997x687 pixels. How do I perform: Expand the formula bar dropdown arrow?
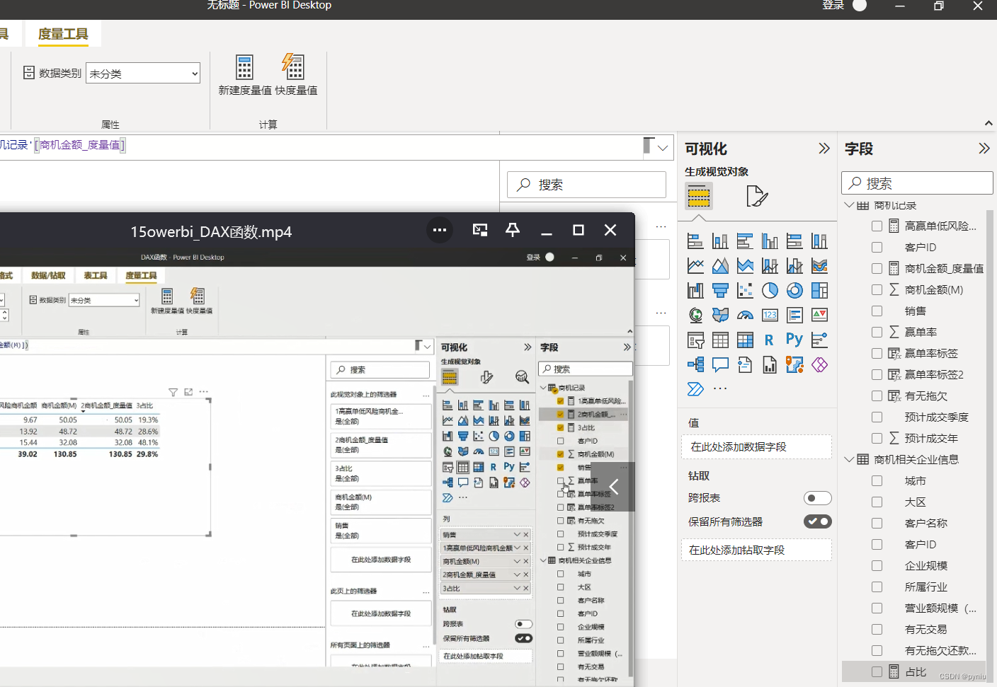coord(661,147)
